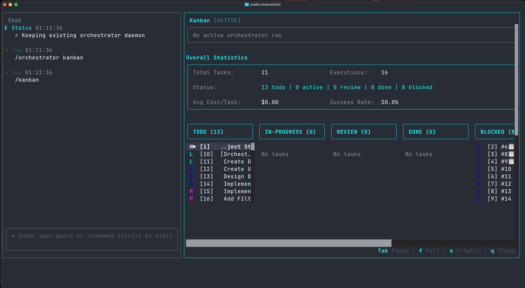Activate V-Split from the bottom shortcuts
The height and width of the screenshot is (288, 525).
[x=468, y=251]
